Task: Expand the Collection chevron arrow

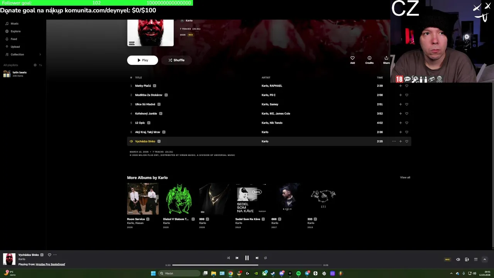Action: 40,54
